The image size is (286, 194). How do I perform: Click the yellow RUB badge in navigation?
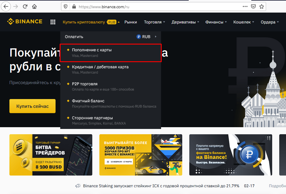(x=112, y=22)
